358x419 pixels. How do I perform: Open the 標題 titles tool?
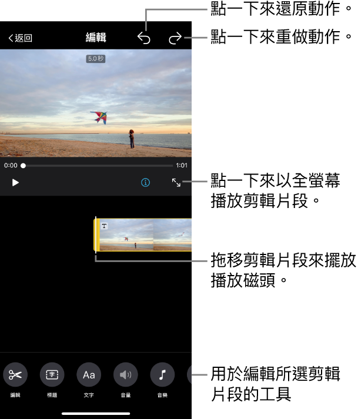click(x=52, y=375)
